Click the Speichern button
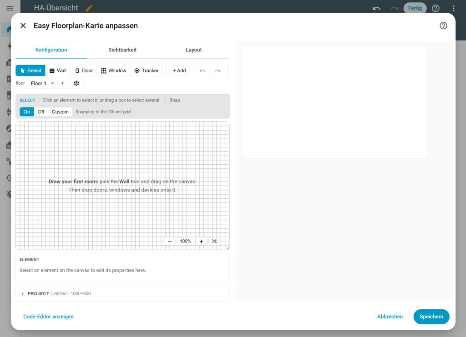Screen dimensions: 466x337 pos(431,317)
